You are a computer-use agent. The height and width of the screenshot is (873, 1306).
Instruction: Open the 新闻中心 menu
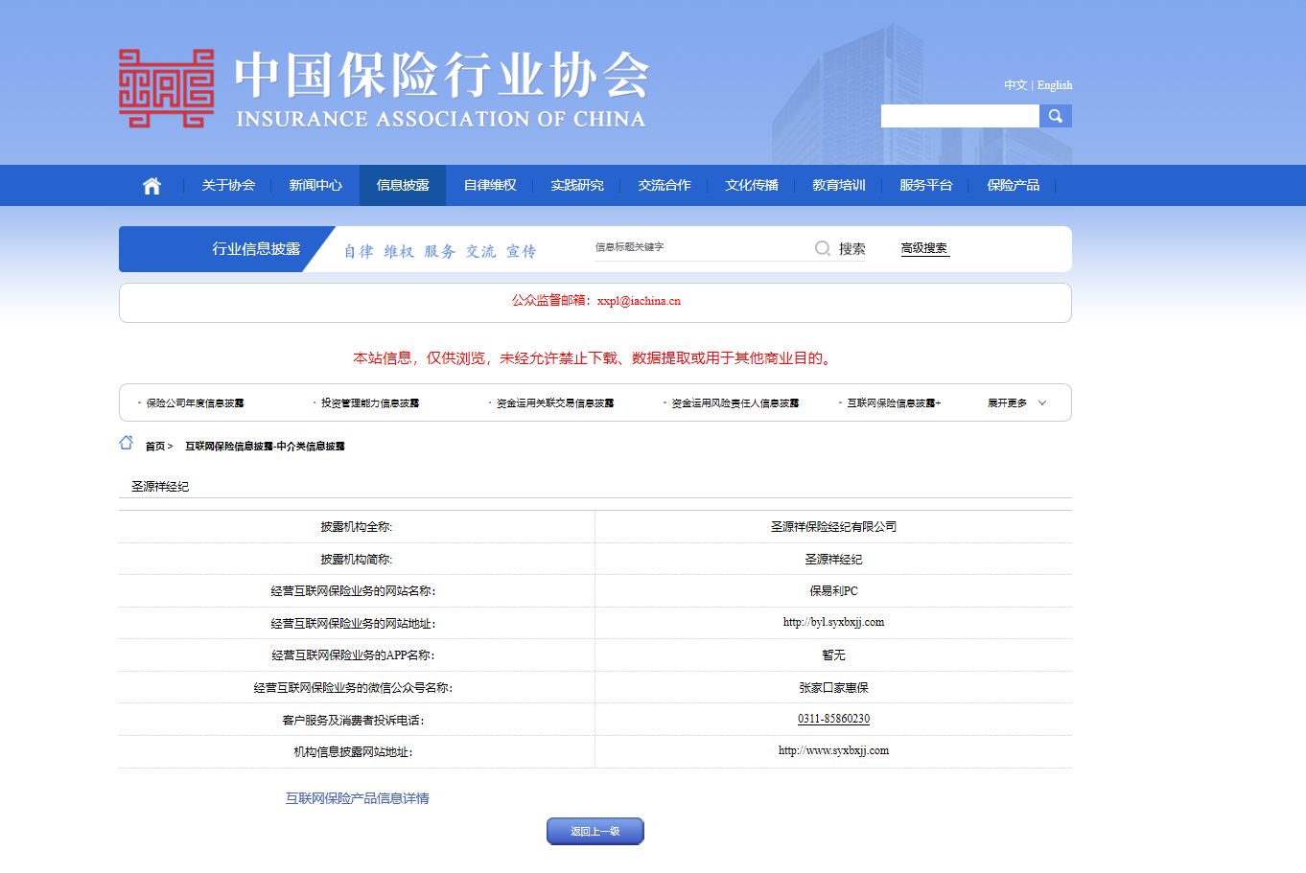(315, 185)
